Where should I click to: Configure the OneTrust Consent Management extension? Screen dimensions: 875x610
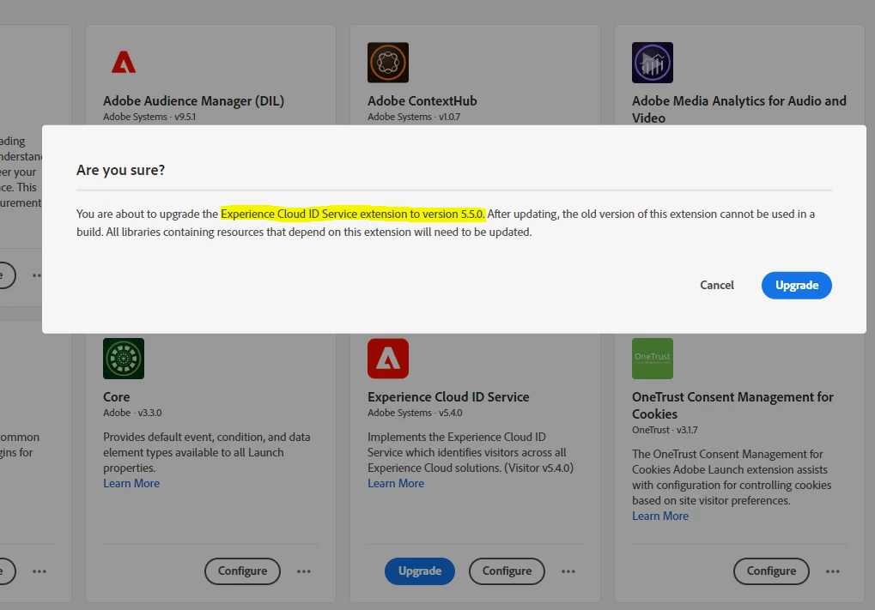point(771,571)
